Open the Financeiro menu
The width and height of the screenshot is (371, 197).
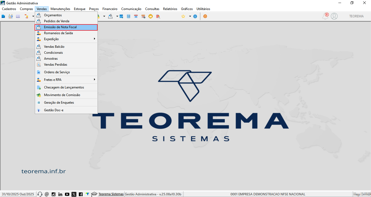tap(110, 9)
